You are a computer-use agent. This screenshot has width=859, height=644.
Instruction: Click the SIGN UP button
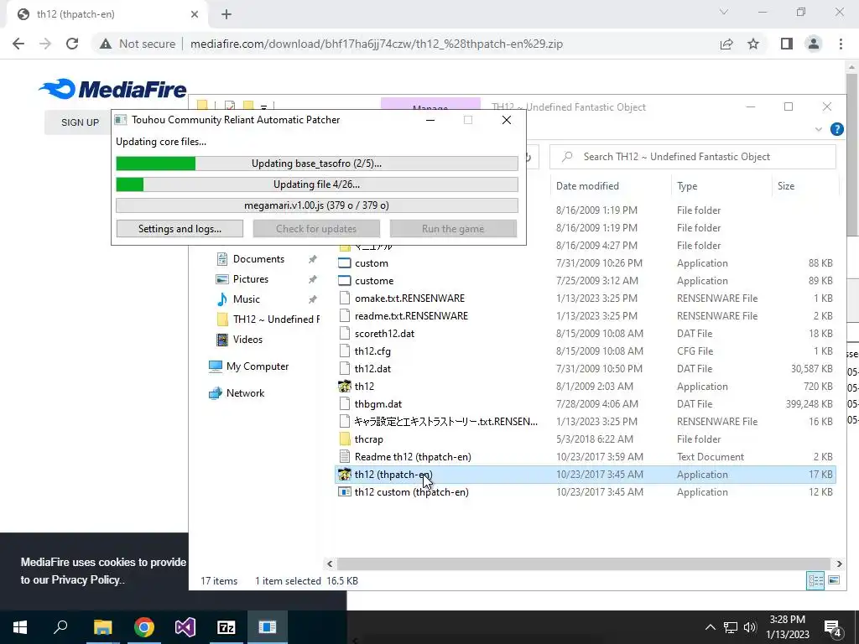tap(80, 122)
